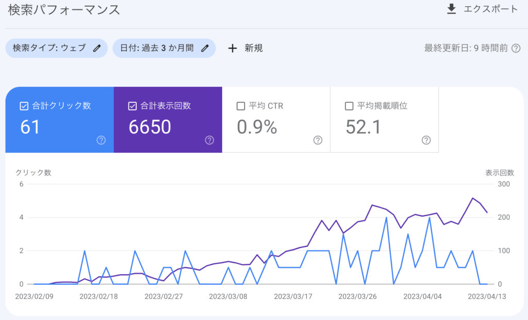This screenshot has height=320, width=528.
Task: Click the 2023/03/17 date label
Action: [x=293, y=297]
